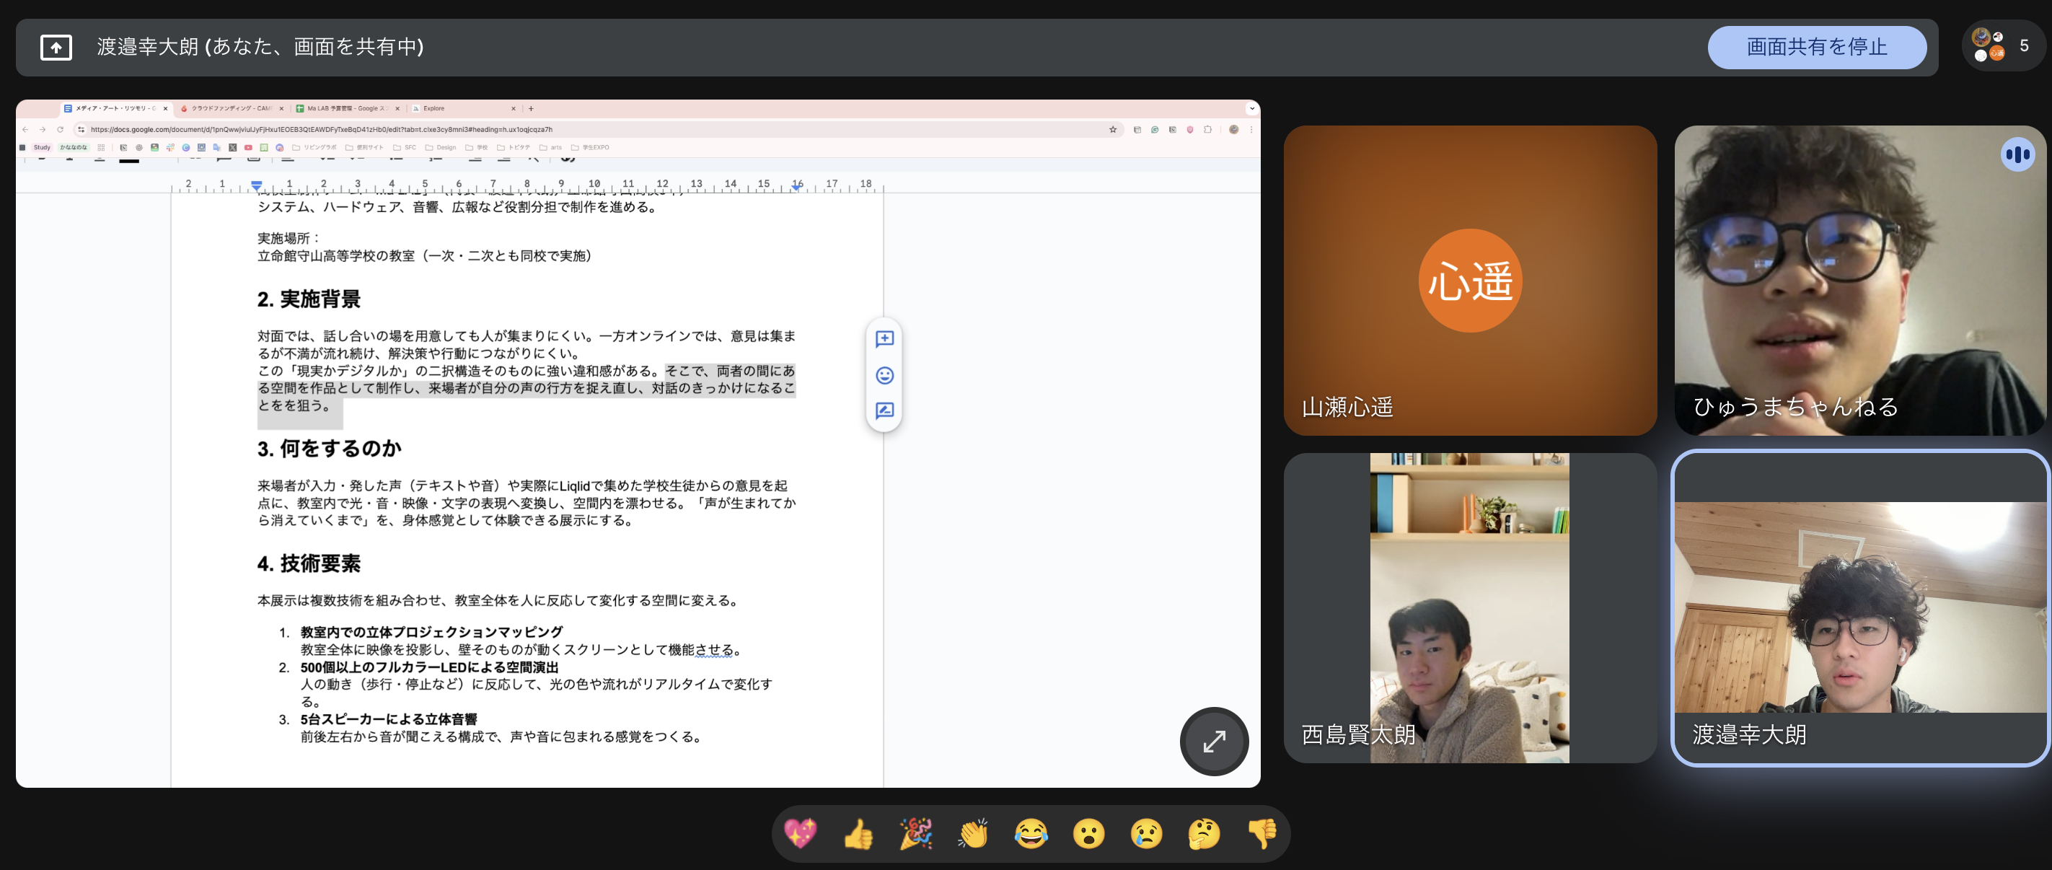
Task: Expand the shared screen to fullscreen
Action: (1213, 741)
